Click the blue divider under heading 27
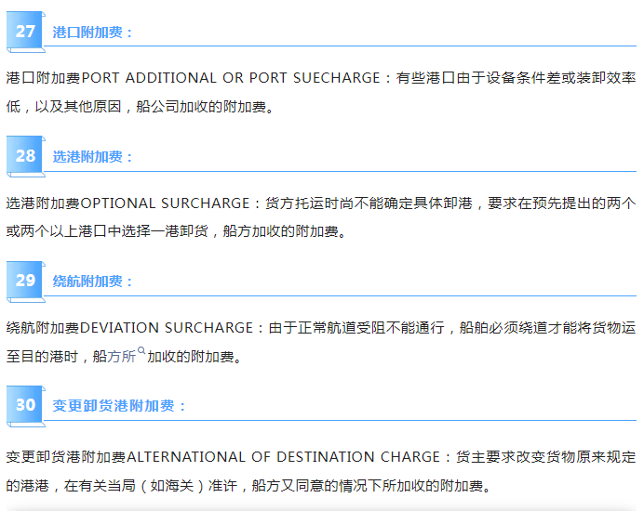This screenshot has width=644, height=511. (341, 46)
